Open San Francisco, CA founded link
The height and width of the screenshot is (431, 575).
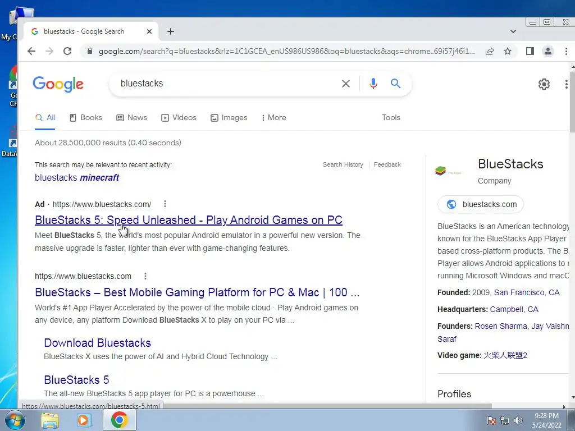(x=527, y=292)
